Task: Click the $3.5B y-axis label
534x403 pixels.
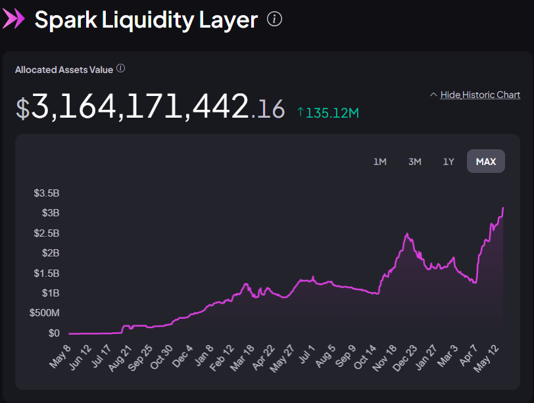Action: (46, 193)
